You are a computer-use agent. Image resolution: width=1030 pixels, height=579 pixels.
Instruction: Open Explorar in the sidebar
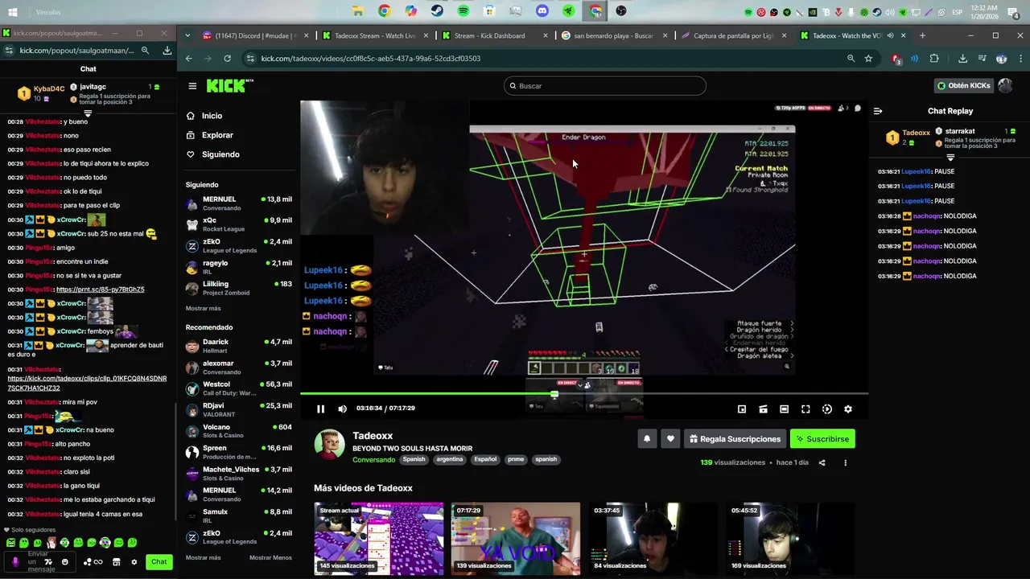(x=217, y=135)
